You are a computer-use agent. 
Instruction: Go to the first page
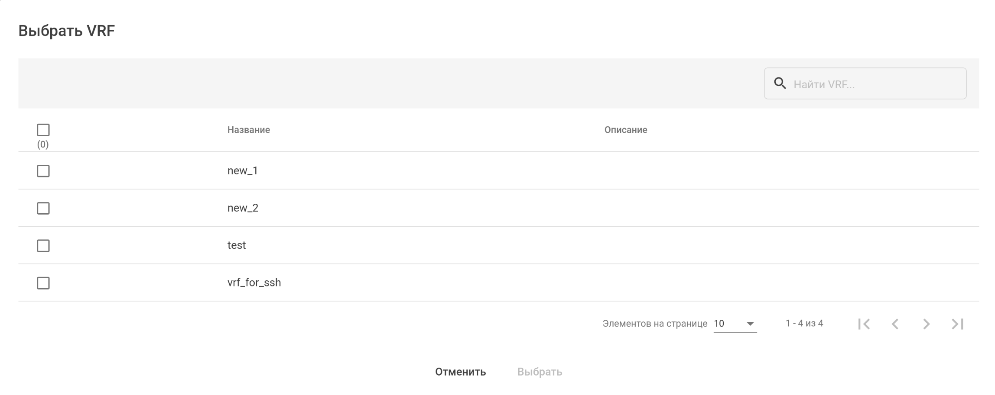click(x=864, y=324)
